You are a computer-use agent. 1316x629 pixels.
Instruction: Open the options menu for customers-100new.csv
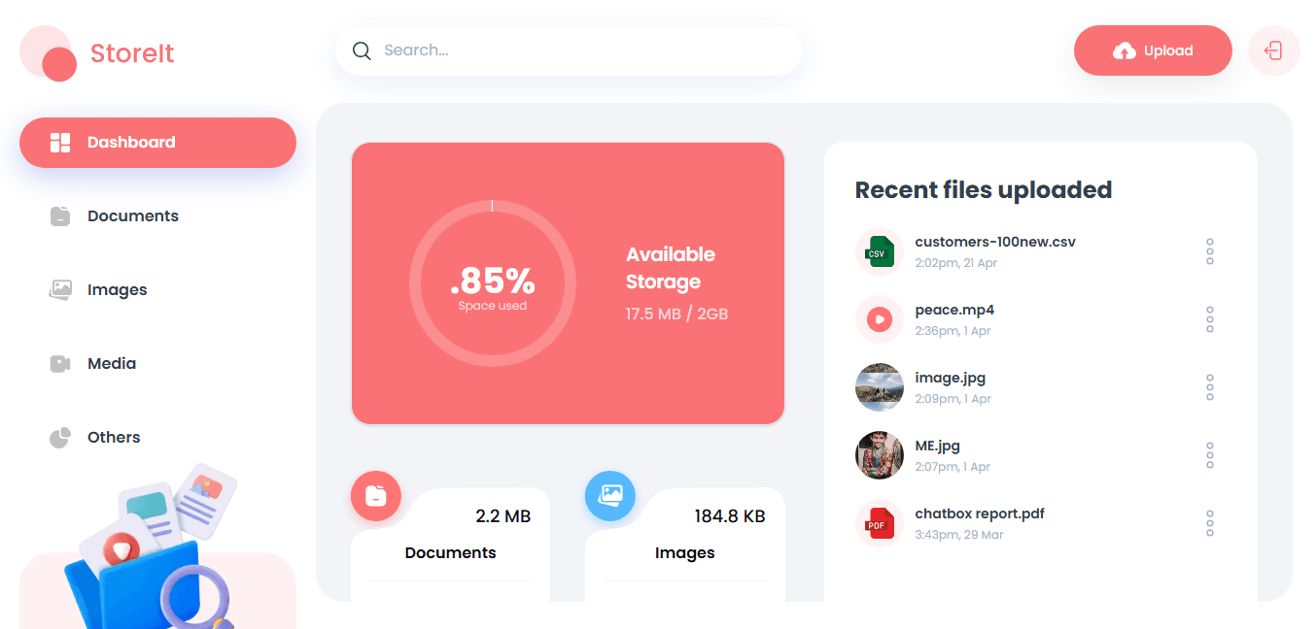[x=1209, y=251]
